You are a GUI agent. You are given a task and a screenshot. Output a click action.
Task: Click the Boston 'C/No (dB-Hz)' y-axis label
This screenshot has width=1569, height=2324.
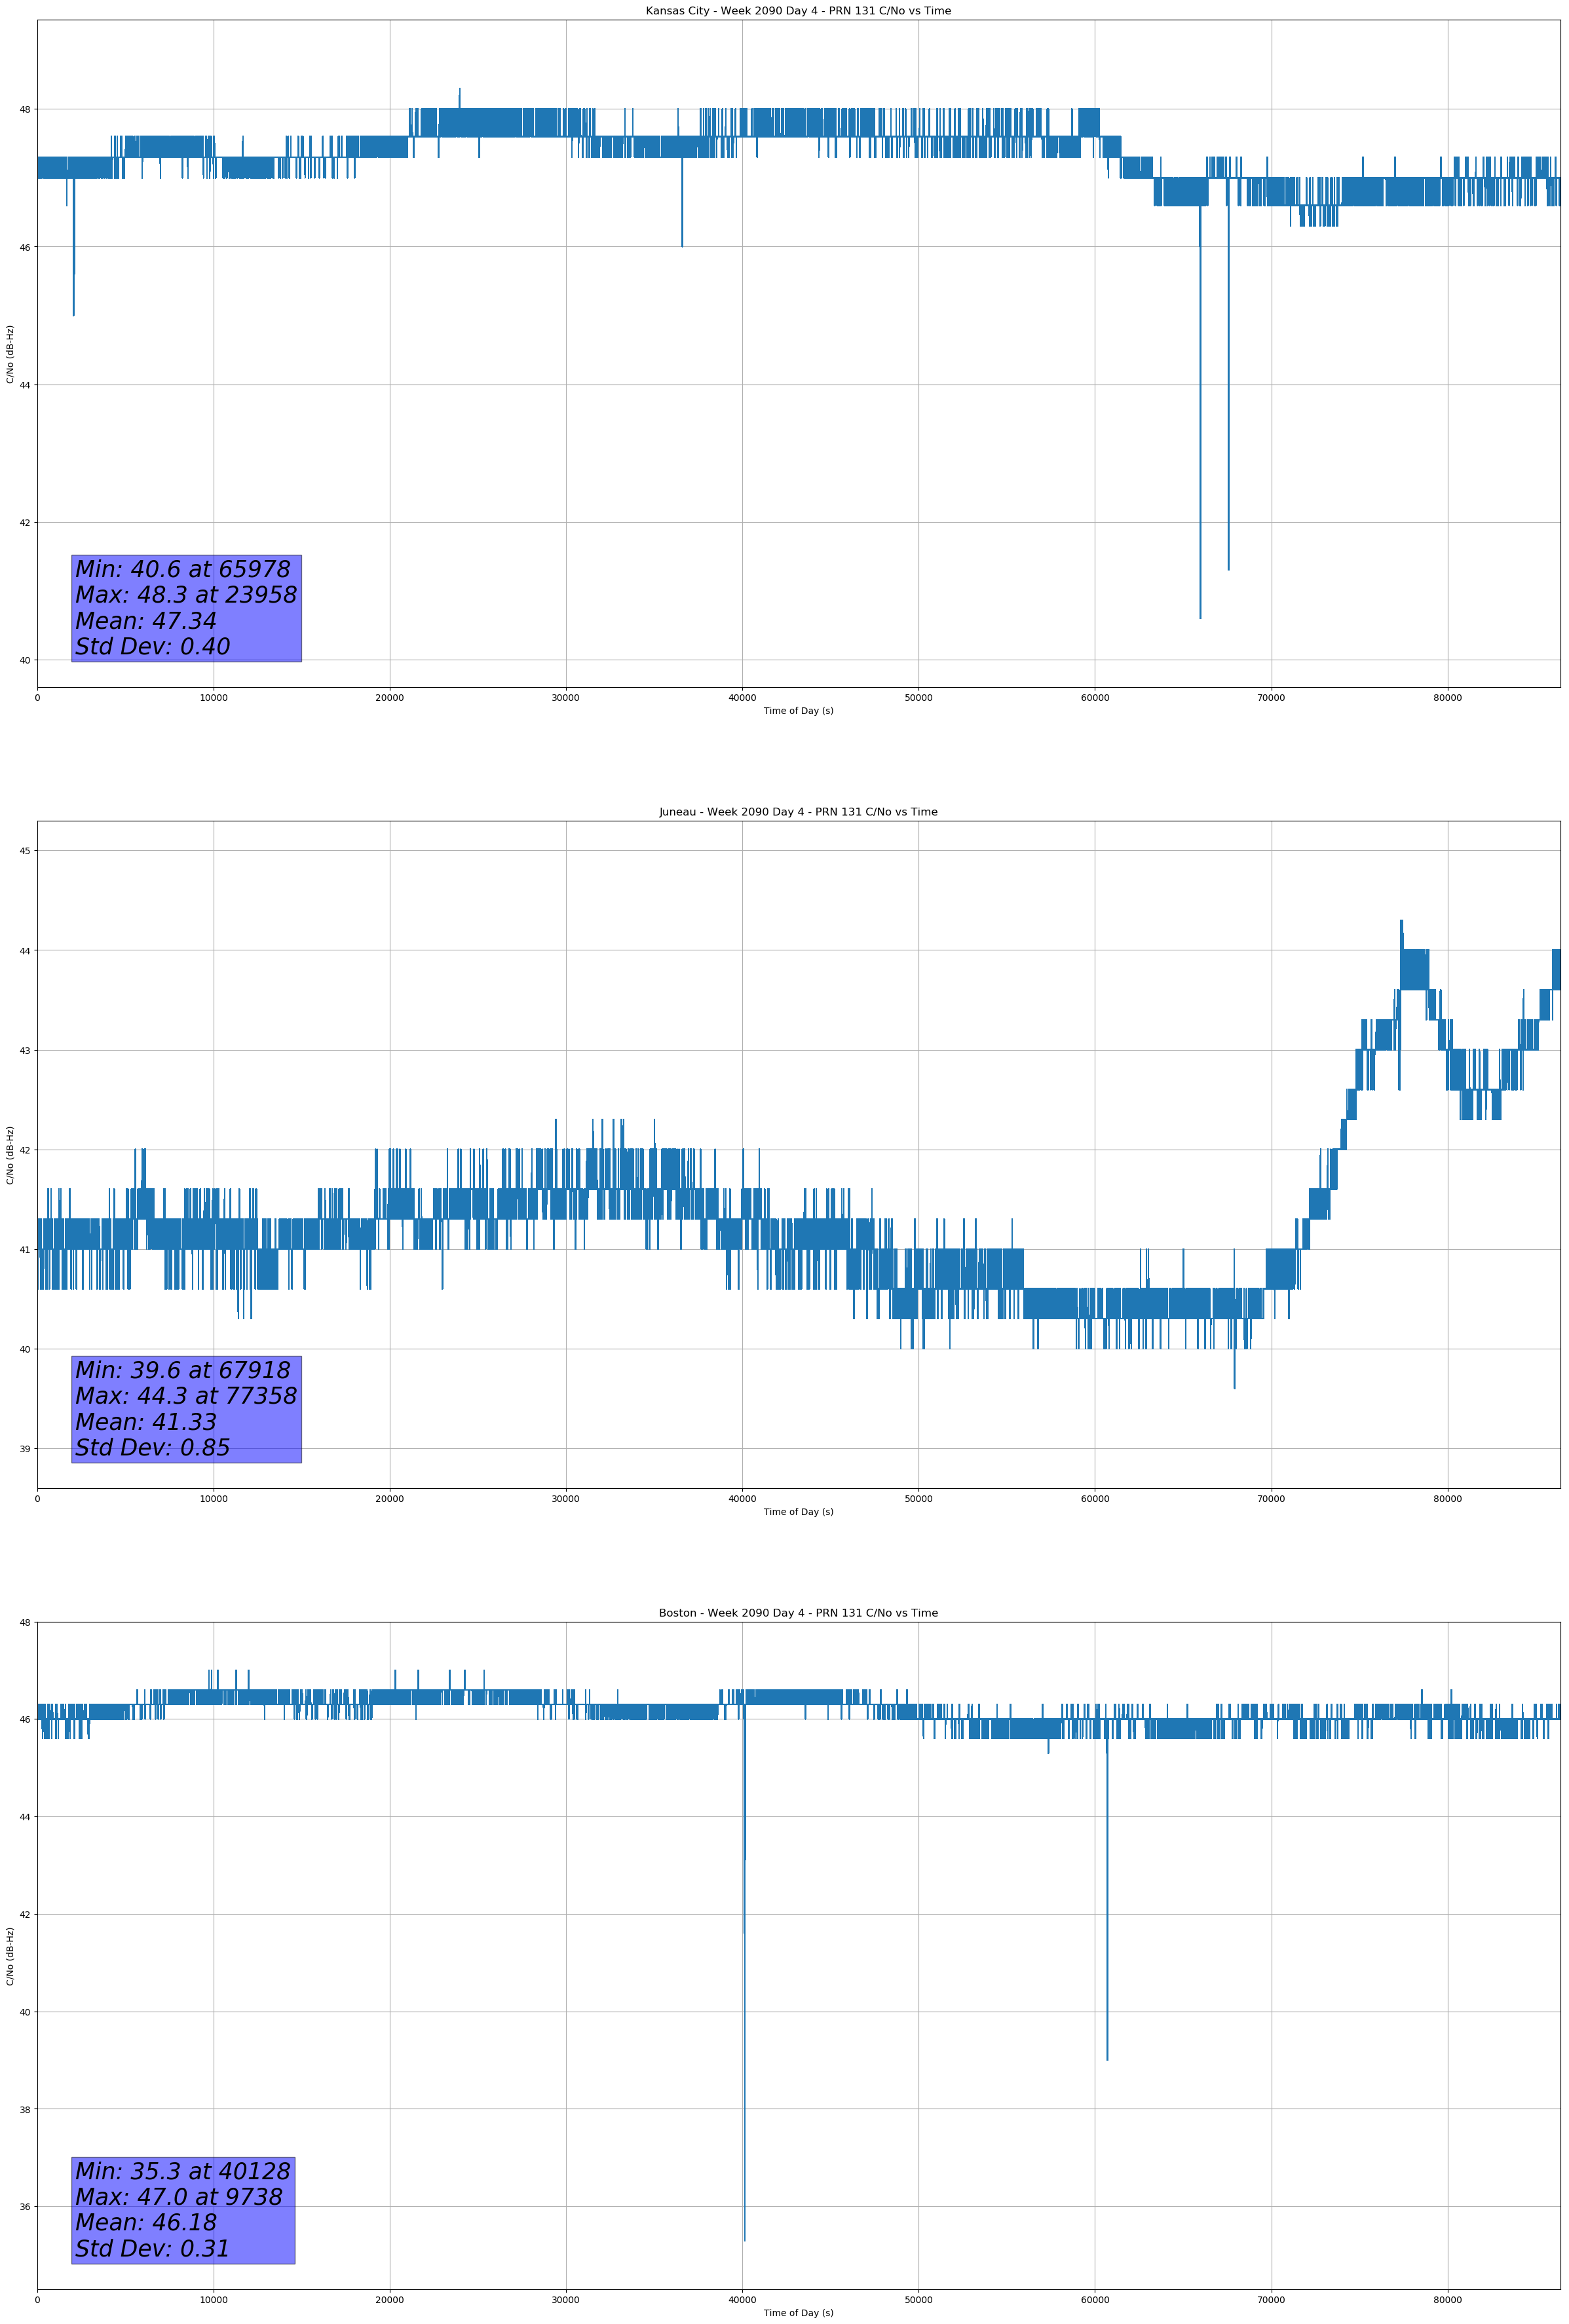(x=10, y=1956)
